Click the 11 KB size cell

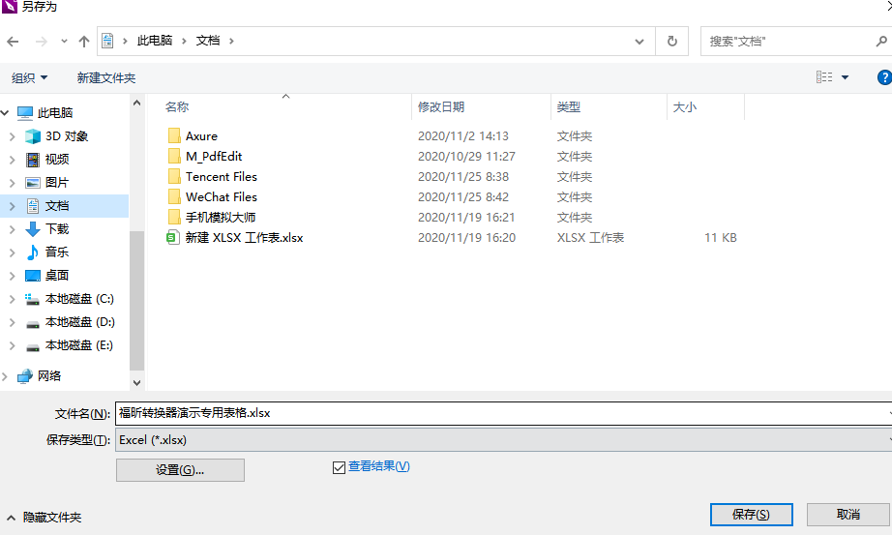(720, 237)
